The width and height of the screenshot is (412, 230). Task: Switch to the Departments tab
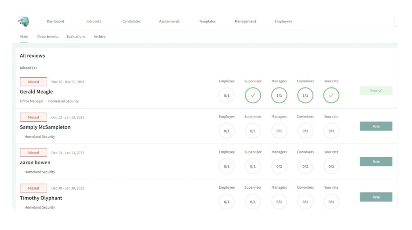(48, 36)
